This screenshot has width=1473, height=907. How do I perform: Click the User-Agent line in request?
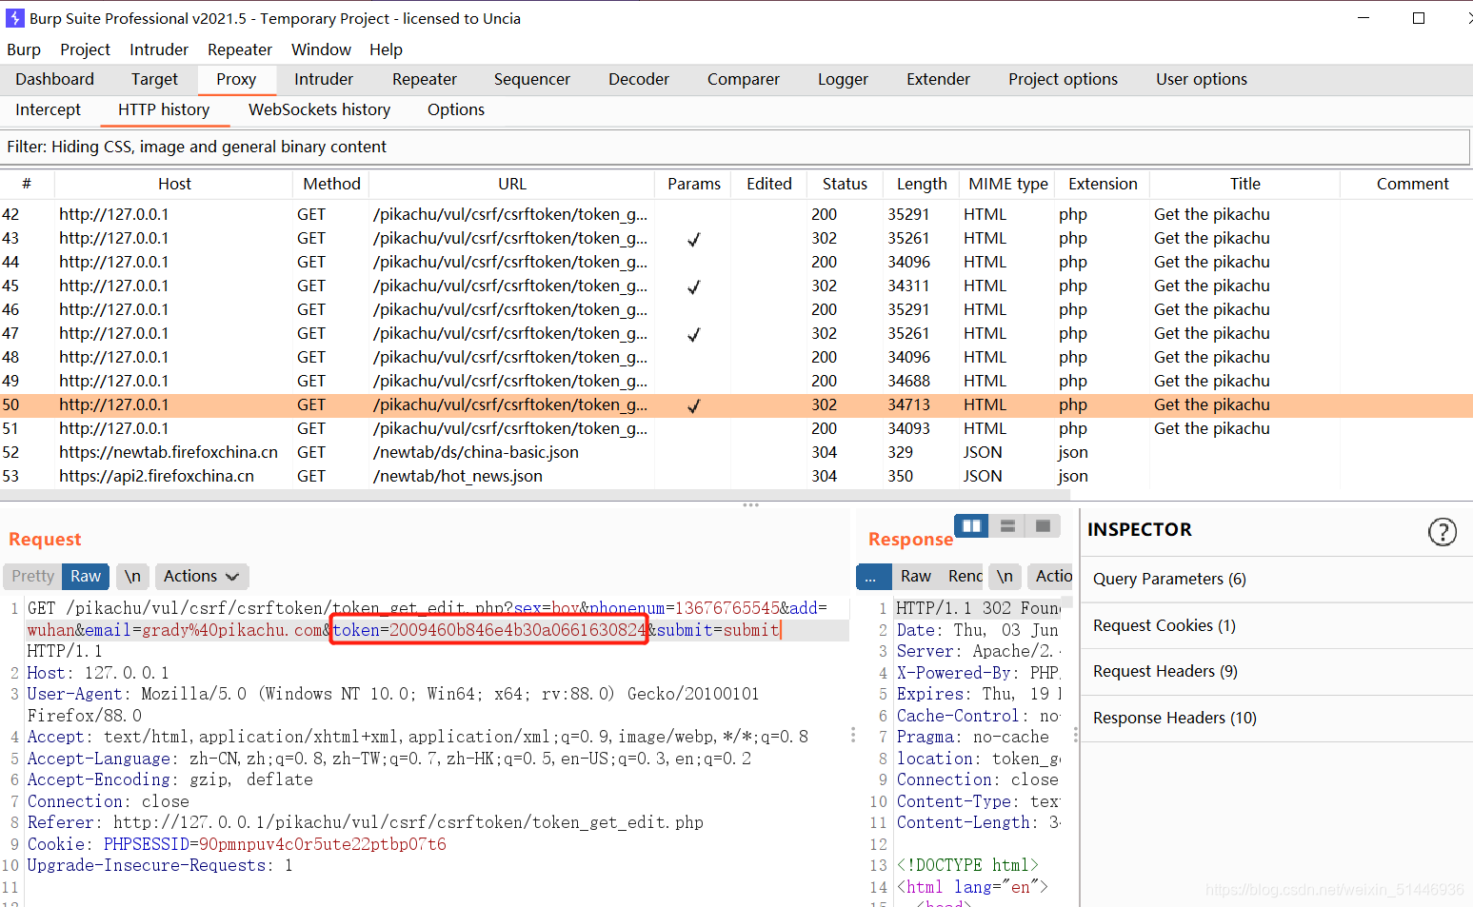tap(393, 704)
